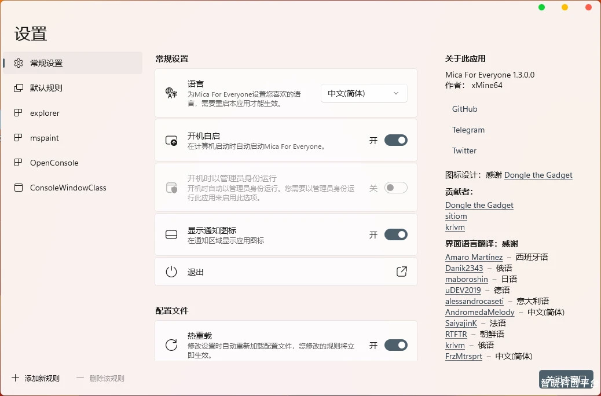This screenshot has height=396, width=601.
Task: Click the yellow window control dot
Action: pyautogui.click(x=565, y=8)
